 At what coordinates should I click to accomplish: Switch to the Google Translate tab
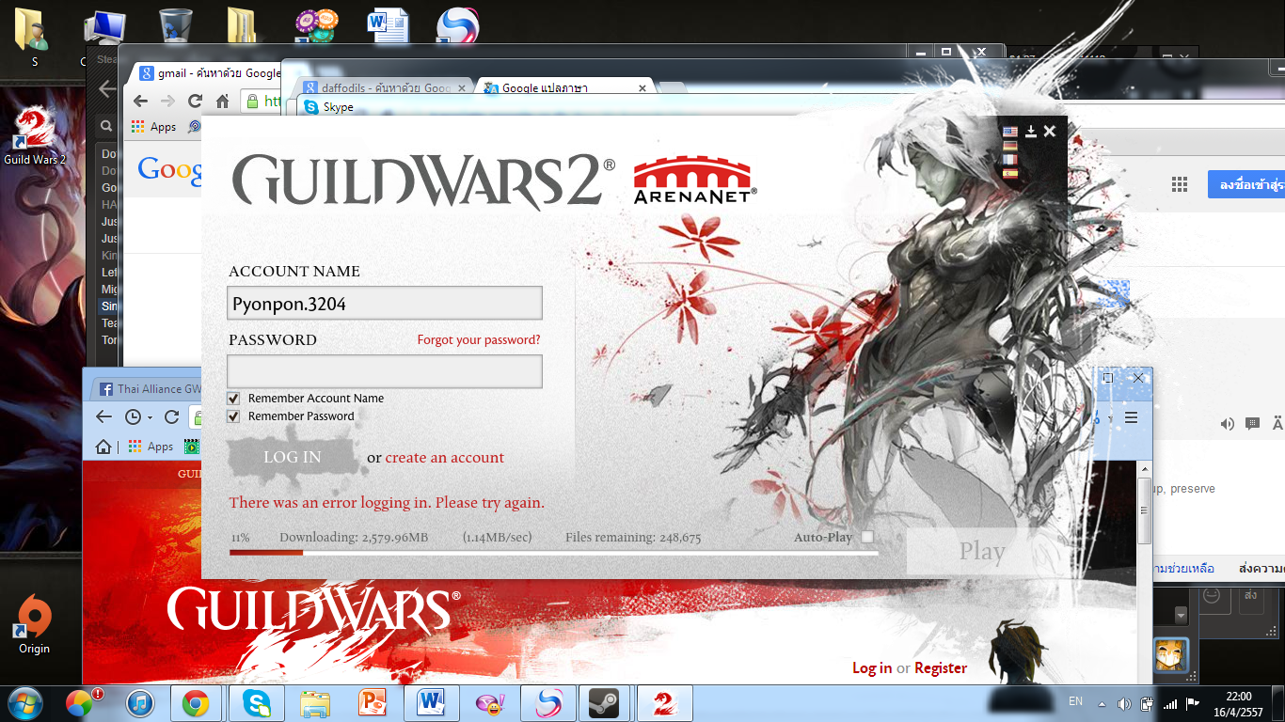pos(565,87)
